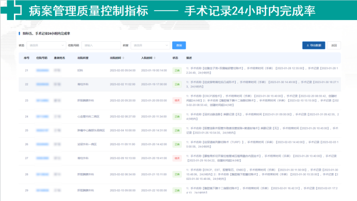Image resolution: width=357 pixels, height=201 pixels.
Task: Click the sequence number 29 cell
Action: (27, 191)
